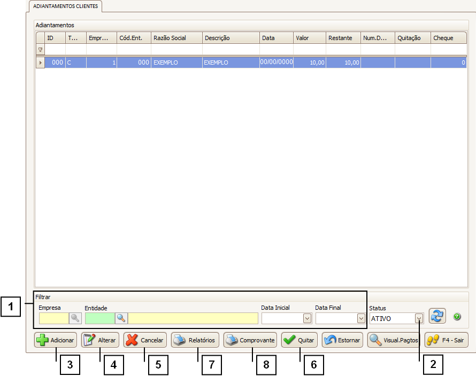Viewport: 476px width, 376px height.
Task: Expand the Status dropdown showing ATIVO
Action: click(x=419, y=318)
